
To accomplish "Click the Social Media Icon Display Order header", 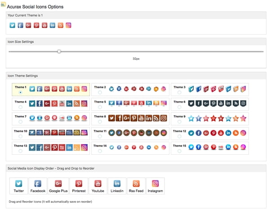I will (136, 168).
